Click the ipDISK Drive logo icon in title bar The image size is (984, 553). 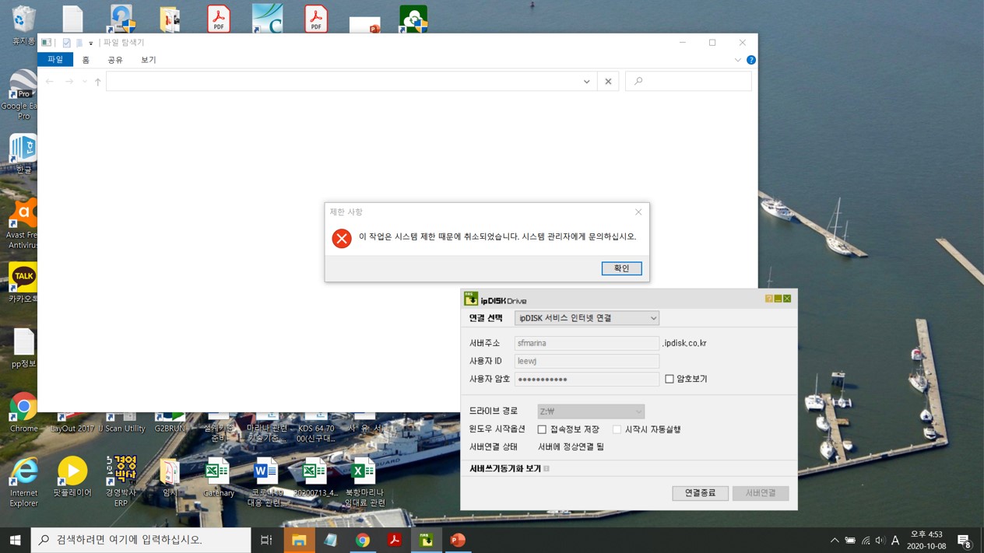471,299
